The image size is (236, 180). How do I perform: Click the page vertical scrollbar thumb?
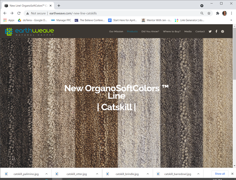tap(234, 54)
